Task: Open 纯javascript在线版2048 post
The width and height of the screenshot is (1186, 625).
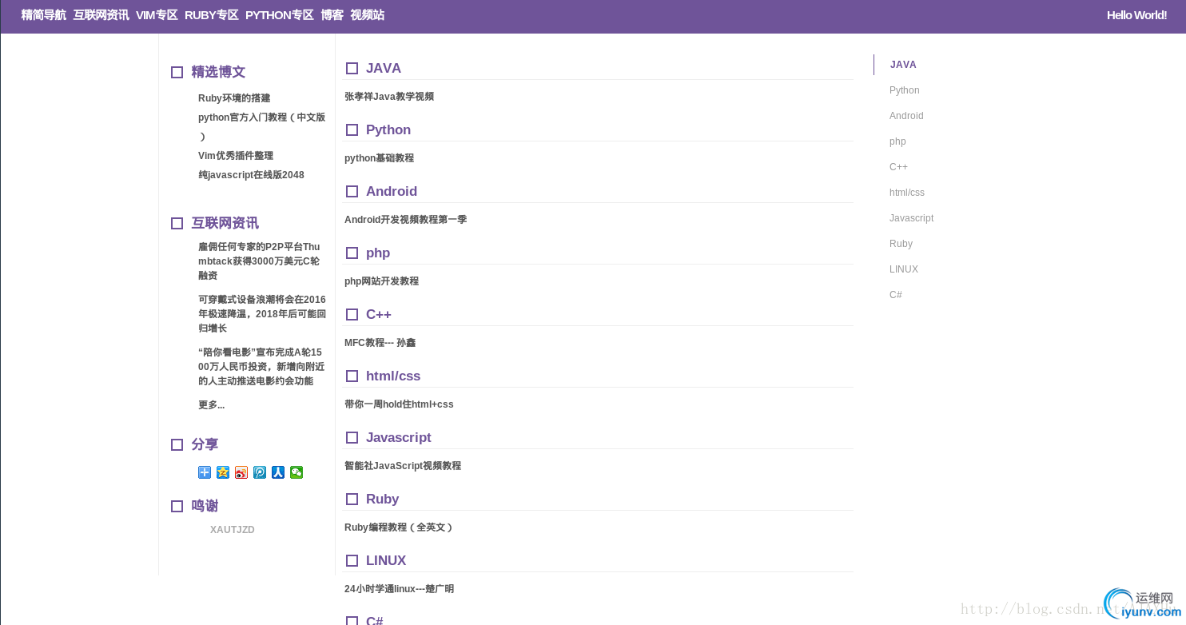Action: [251, 175]
